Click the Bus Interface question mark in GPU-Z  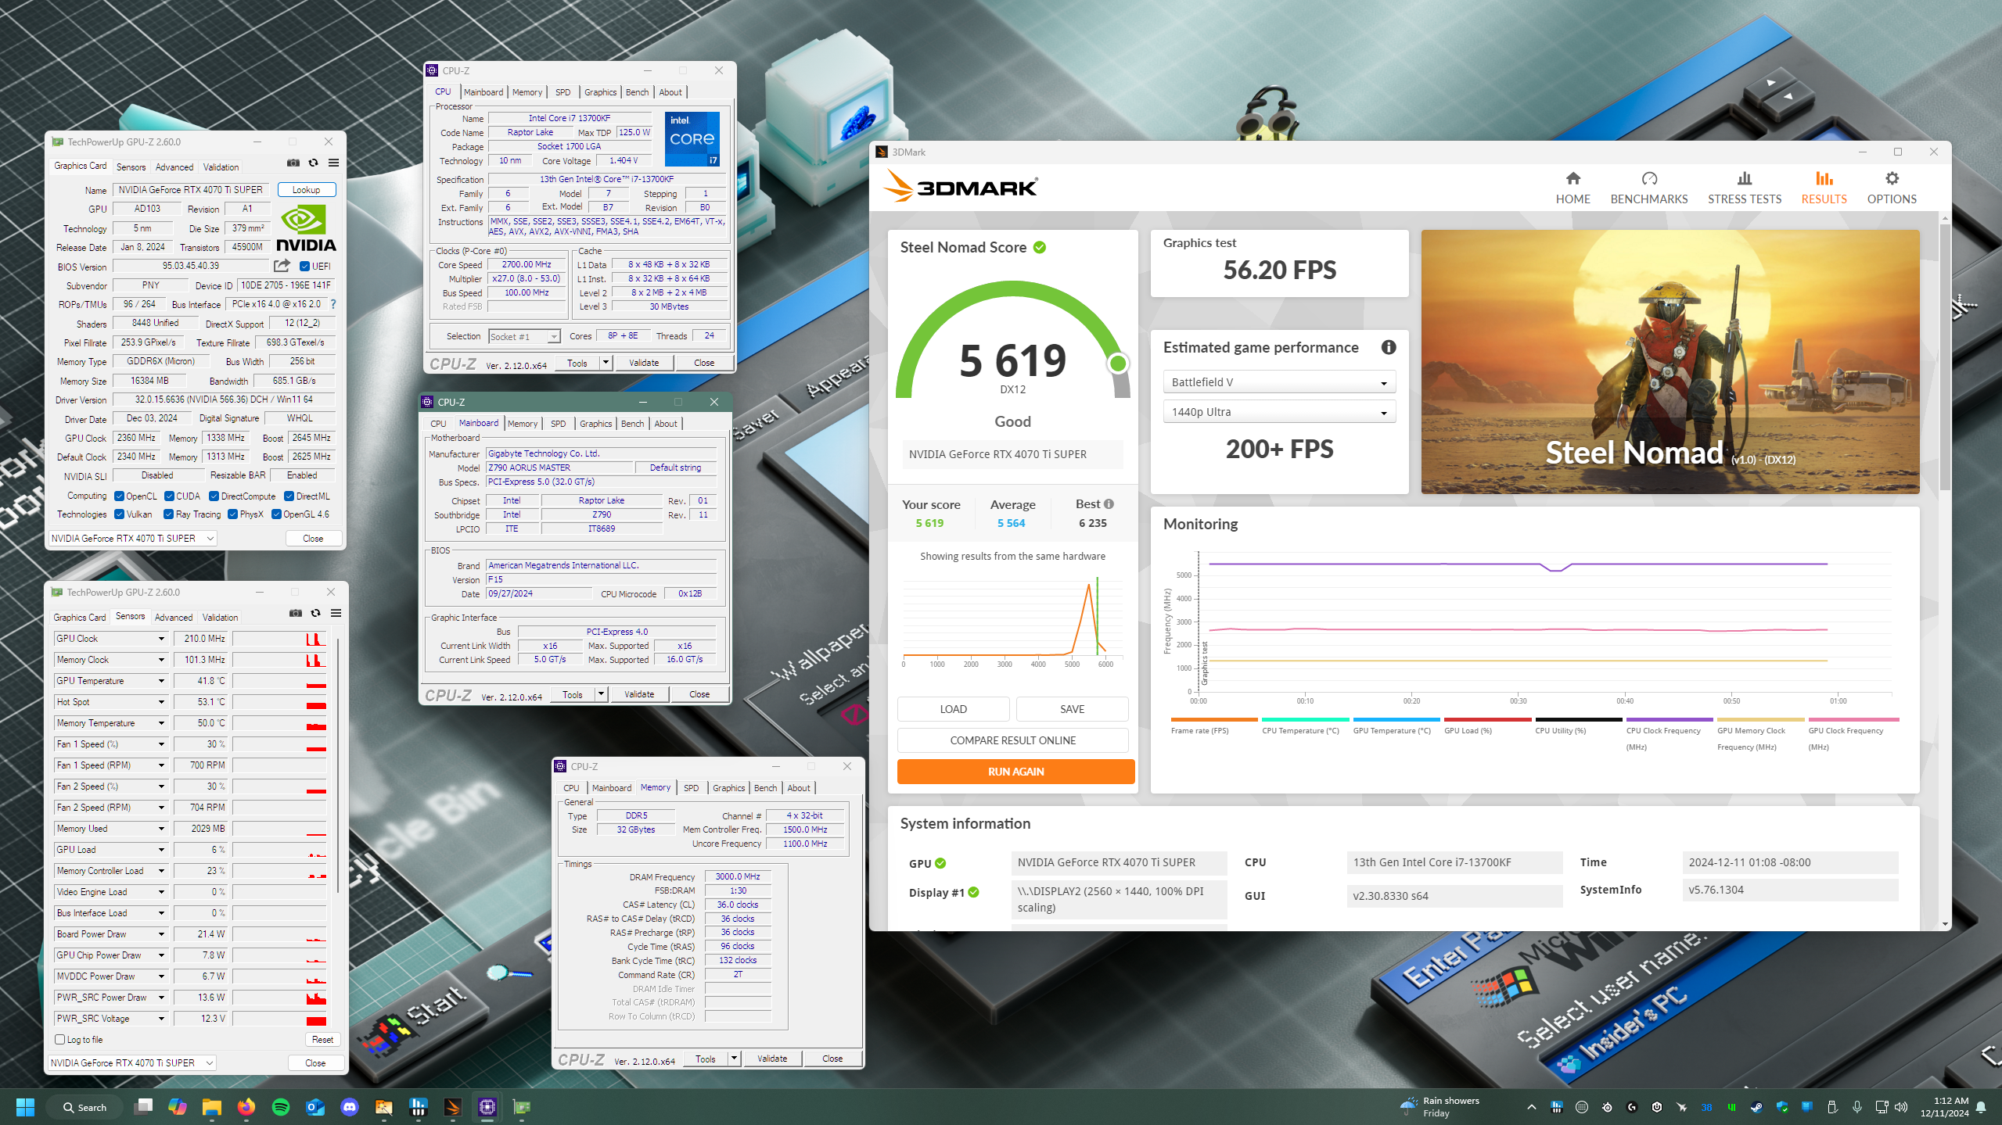[333, 304]
